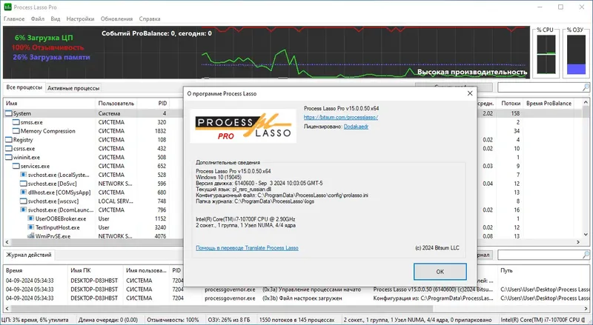This screenshot has height=325, width=593.
Task: Click the wininit.exe process icon
Action: [x=8, y=157]
